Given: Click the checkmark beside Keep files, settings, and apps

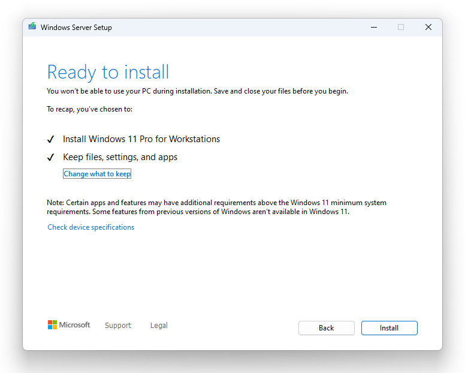Looking at the screenshot, I should click(x=51, y=157).
